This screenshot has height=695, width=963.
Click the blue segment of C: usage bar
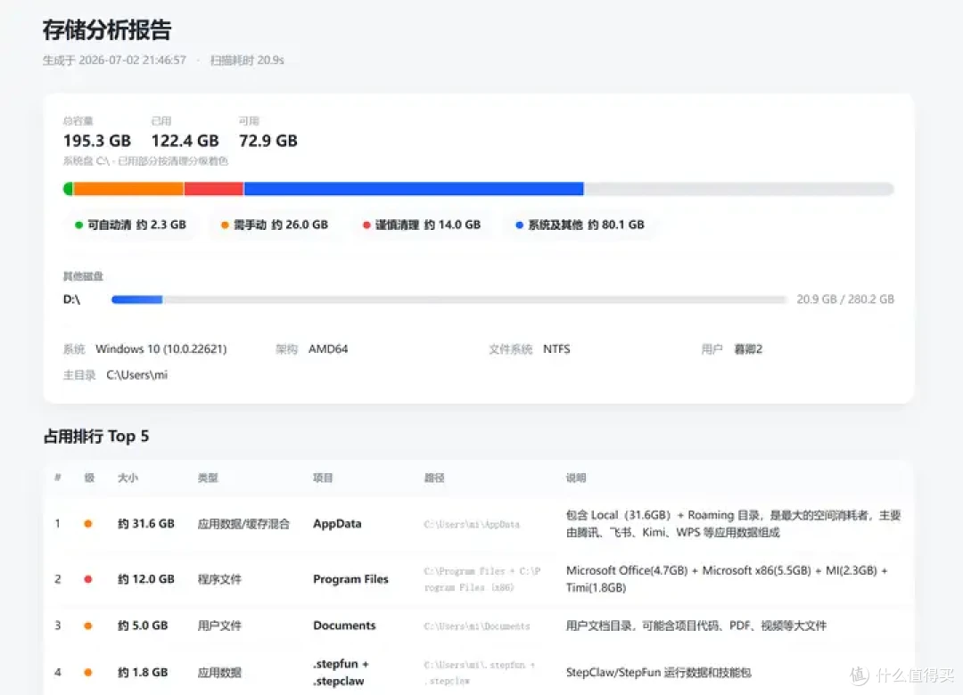[414, 189]
